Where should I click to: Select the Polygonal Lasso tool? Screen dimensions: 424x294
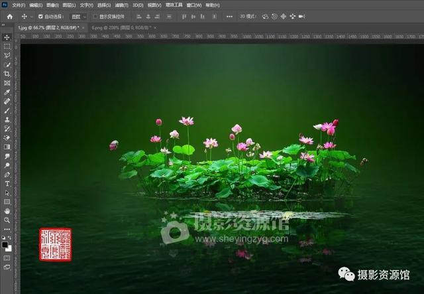(x=7, y=56)
